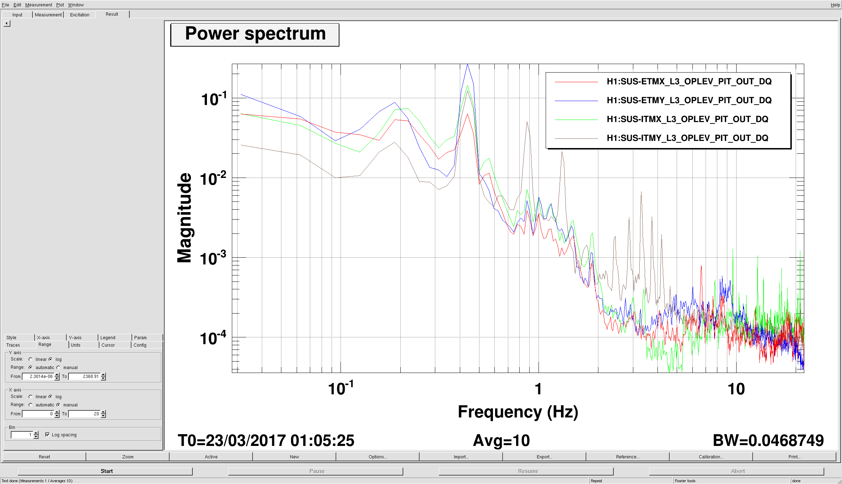Image resolution: width=842 pixels, height=484 pixels.
Task: Click the Print button
Action: click(x=795, y=457)
